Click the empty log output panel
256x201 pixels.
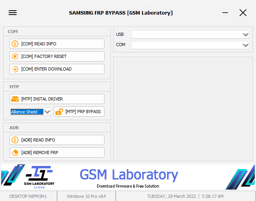[183, 109]
